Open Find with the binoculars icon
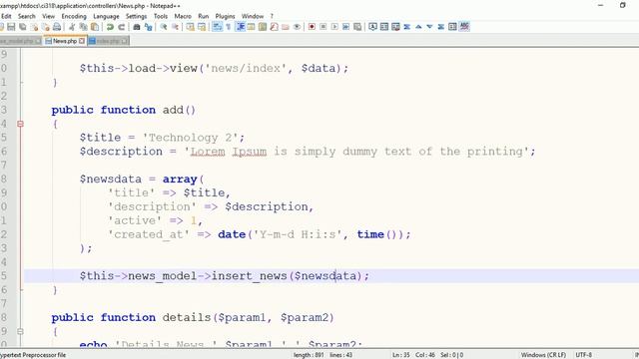The image size is (639, 359). pyautogui.click(x=137, y=27)
